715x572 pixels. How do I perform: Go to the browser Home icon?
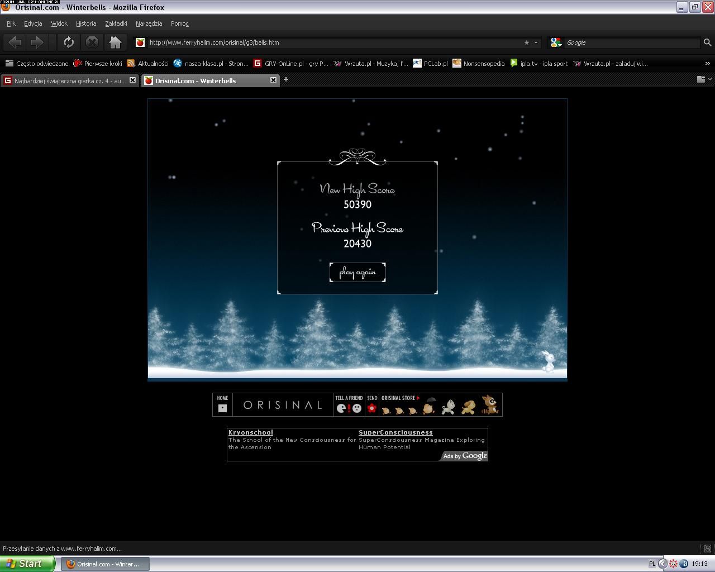pos(115,42)
